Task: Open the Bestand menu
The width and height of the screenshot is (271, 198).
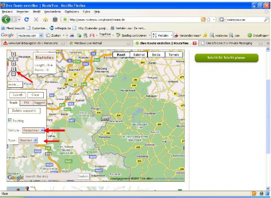Action: tap(7, 12)
